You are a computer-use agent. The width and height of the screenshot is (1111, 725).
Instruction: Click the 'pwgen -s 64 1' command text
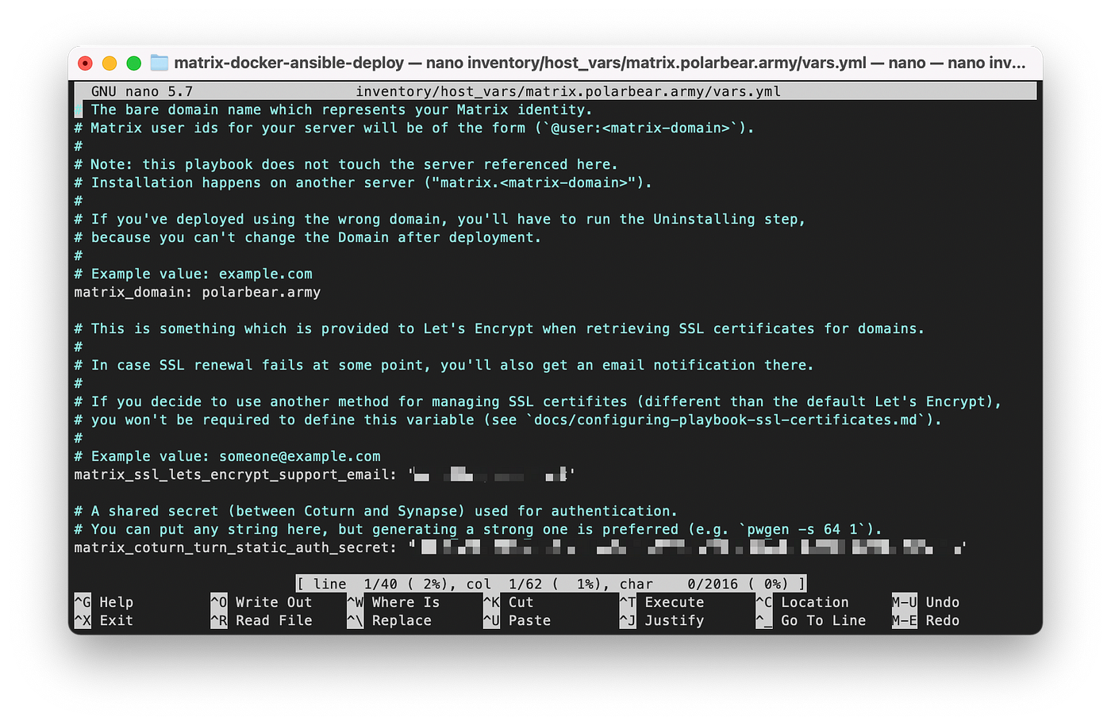point(802,529)
